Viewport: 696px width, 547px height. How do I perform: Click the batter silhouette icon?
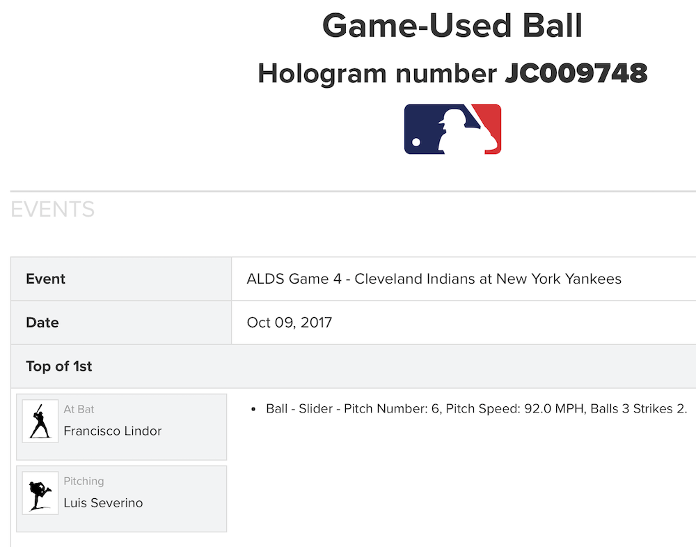coord(40,421)
